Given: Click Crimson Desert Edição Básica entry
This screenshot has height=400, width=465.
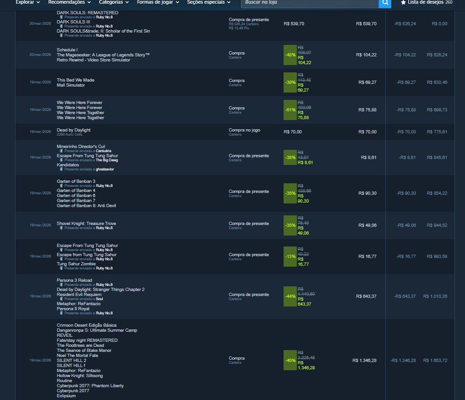Looking at the screenshot, I should coord(87,325).
